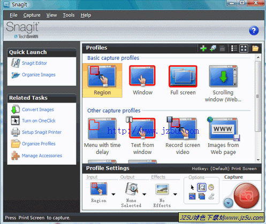Open the View menu
This screenshot has height=224, width=266.
pyautogui.click(x=51, y=15)
